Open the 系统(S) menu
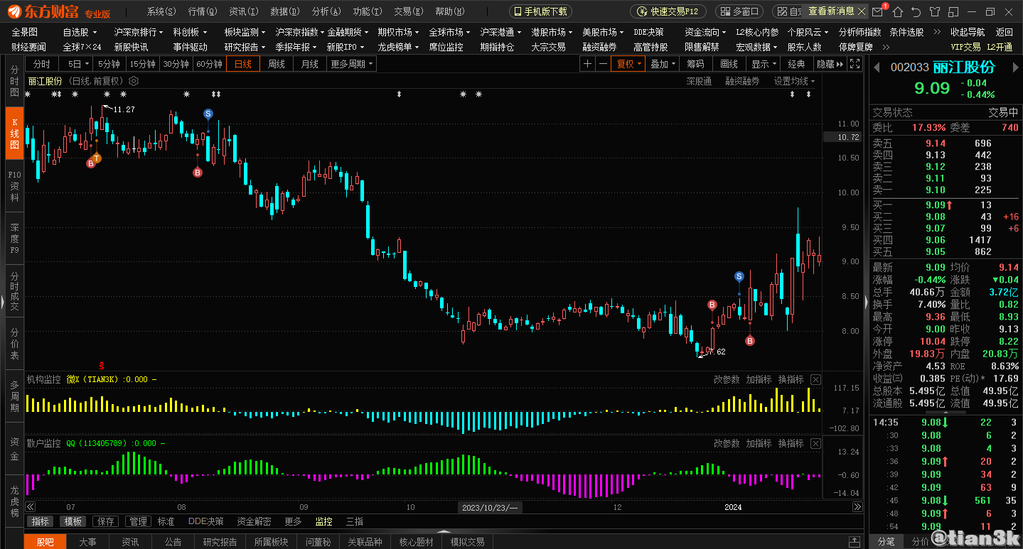Screen dimensions: 1023x549 (161, 11)
